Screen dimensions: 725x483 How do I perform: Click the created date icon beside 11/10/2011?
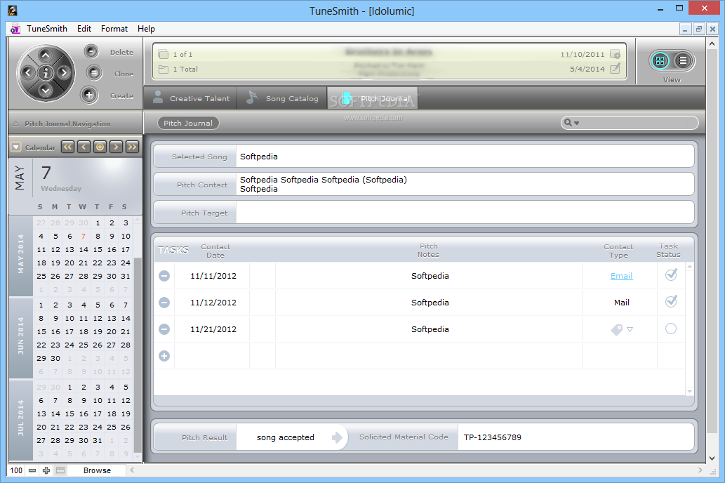[615, 54]
